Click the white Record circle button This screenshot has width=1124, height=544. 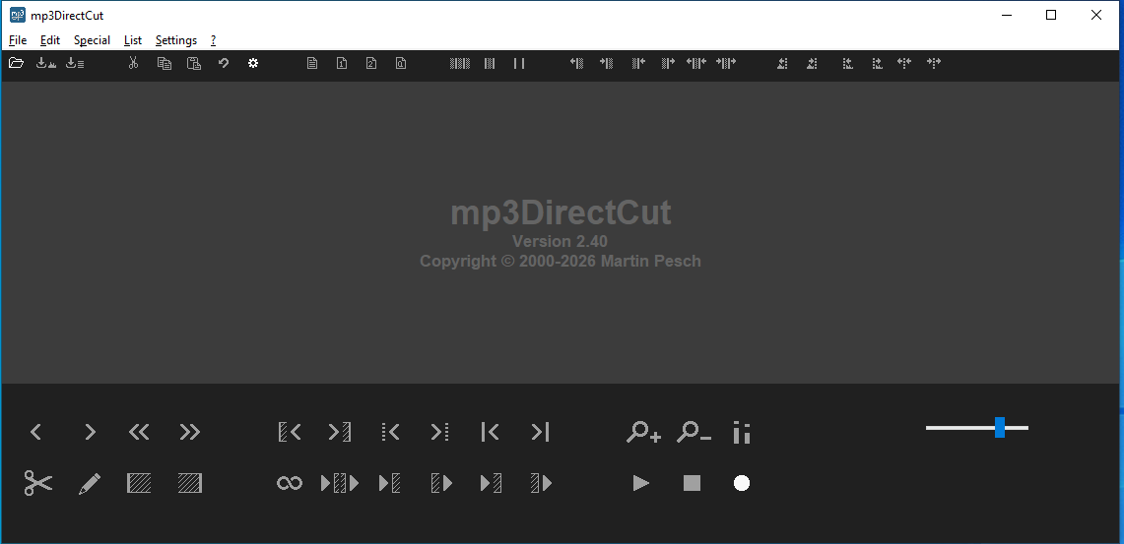742,483
